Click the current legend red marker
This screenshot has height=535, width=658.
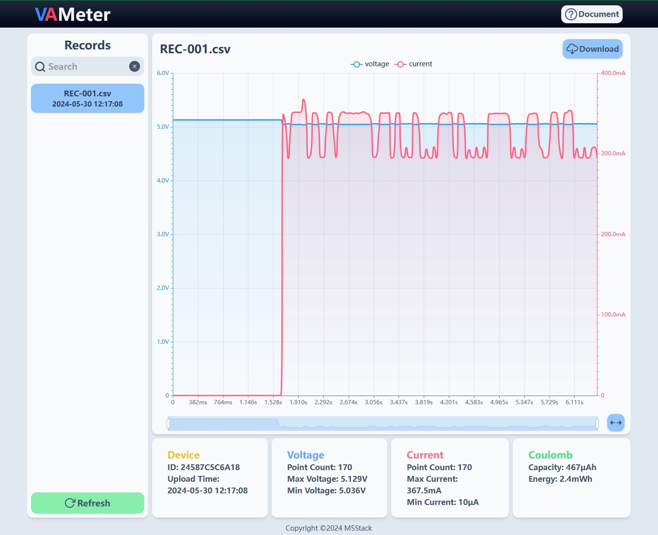(400, 64)
